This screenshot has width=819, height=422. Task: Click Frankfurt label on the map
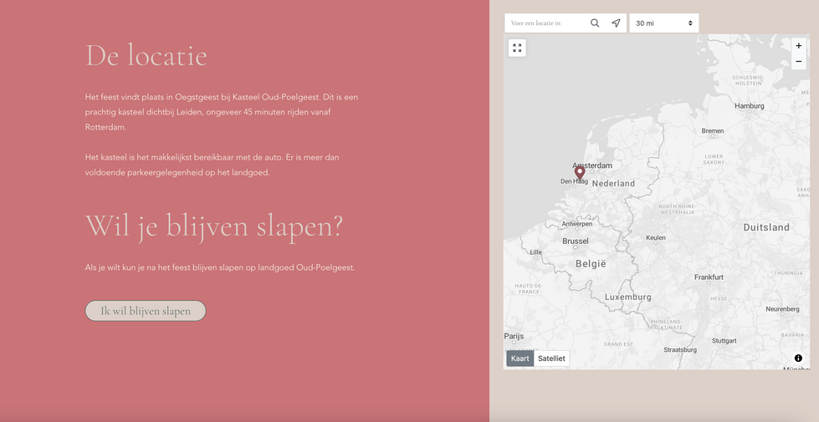coord(709,277)
